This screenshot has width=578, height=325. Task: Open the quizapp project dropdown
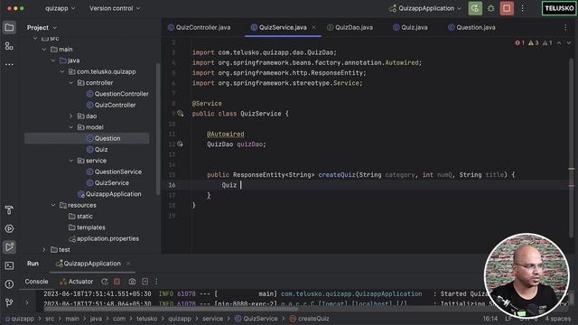coord(60,8)
